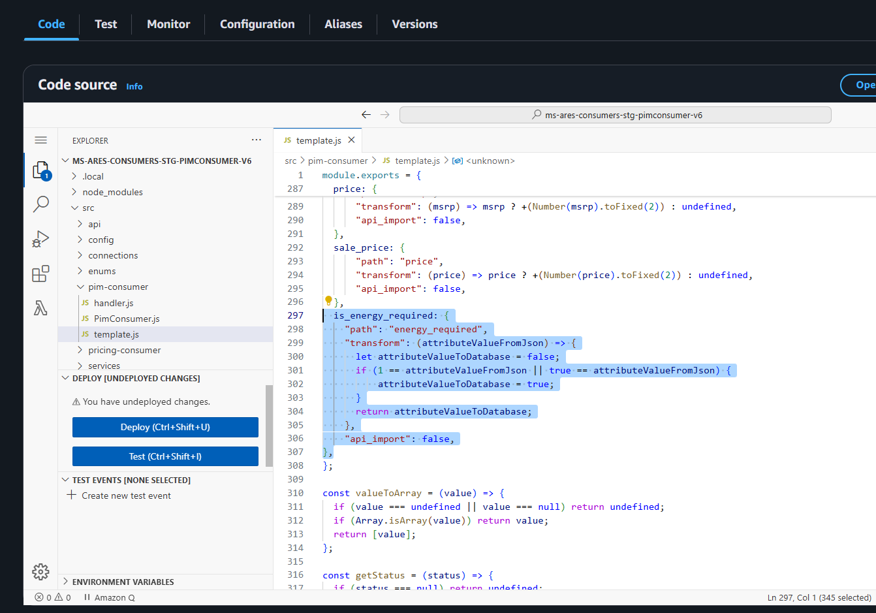Open the Manage gear icon

click(x=40, y=572)
